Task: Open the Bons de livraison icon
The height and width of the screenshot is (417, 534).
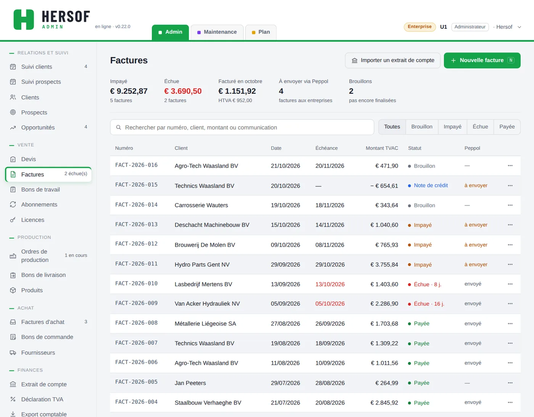Action: click(13, 275)
